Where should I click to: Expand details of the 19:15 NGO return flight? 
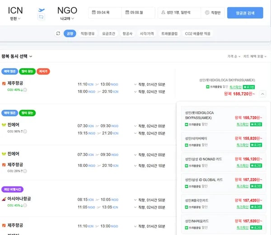point(135,133)
